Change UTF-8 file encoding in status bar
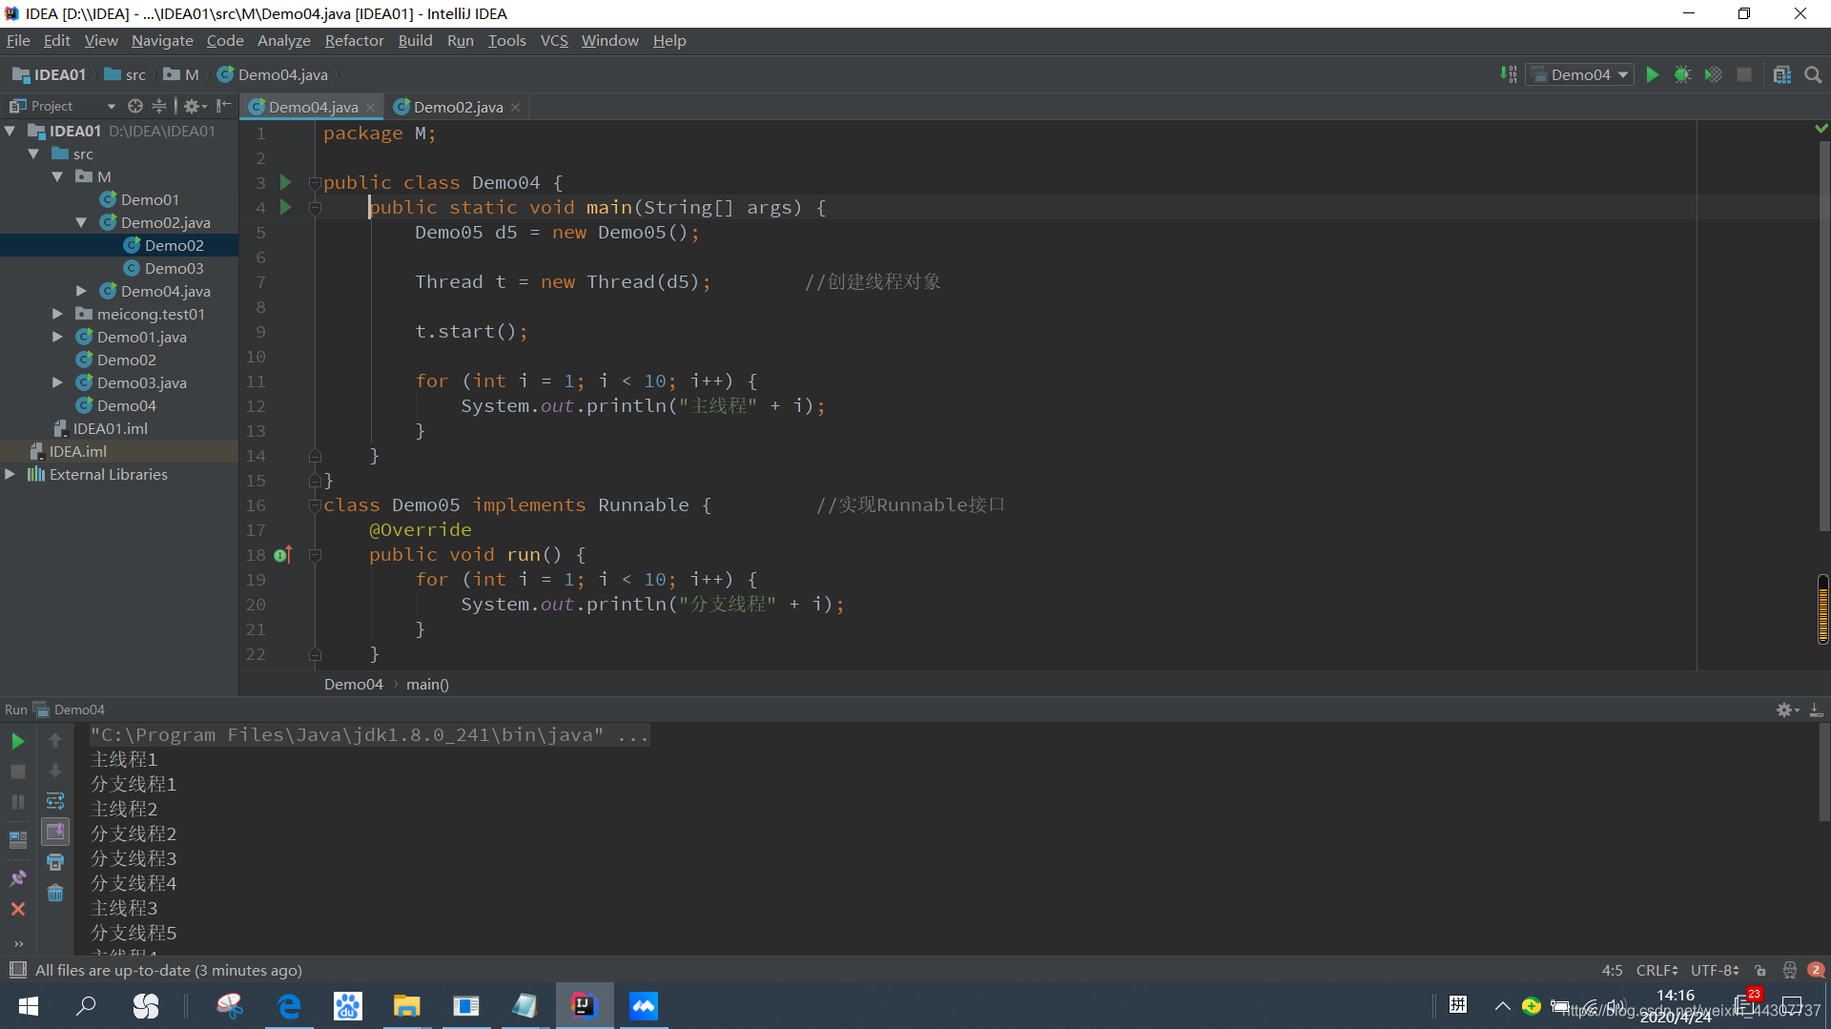 tap(1715, 970)
